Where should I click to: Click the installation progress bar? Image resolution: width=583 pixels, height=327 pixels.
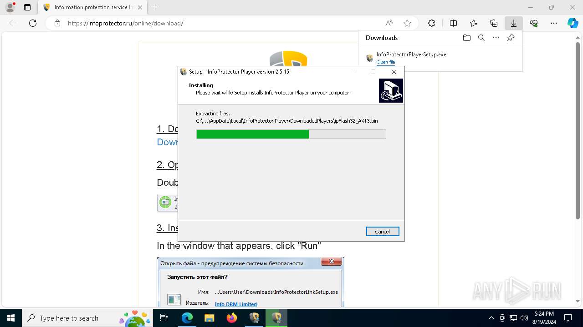tap(291, 134)
